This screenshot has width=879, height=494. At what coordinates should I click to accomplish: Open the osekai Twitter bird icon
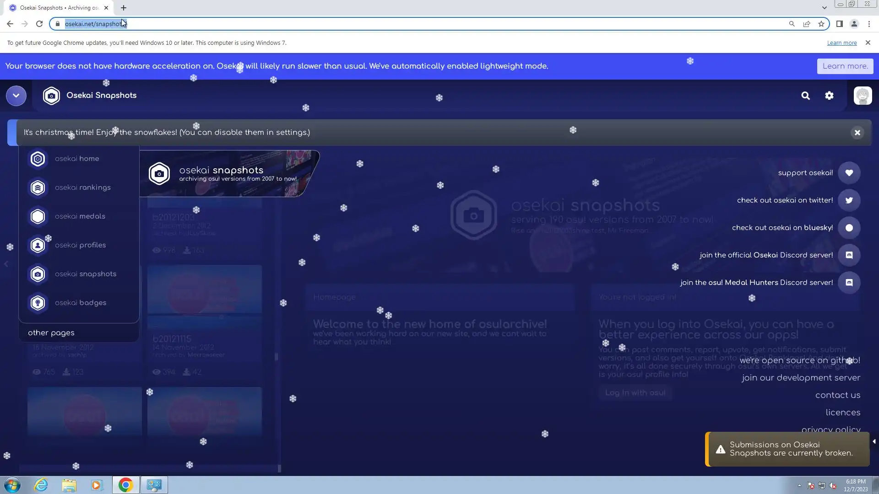(x=849, y=200)
